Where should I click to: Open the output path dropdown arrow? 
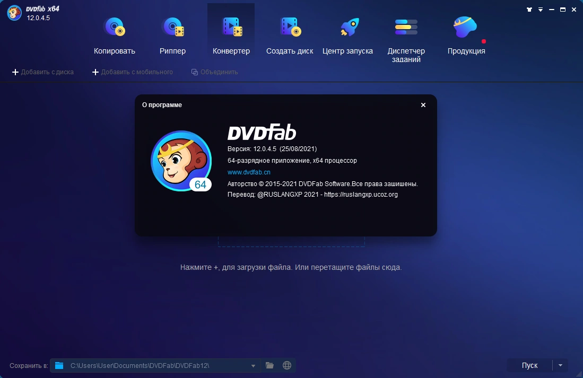click(x=253, y=366)
